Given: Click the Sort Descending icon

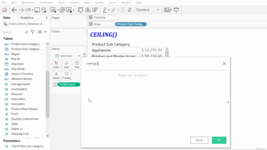Looking at the screenshot, I should click(x=95, y=10).
